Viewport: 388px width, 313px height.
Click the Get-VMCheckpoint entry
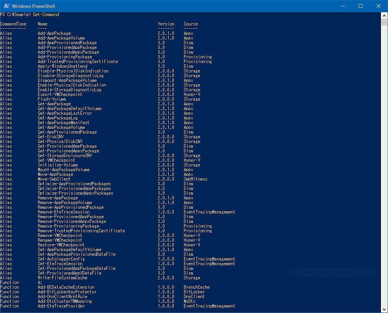[x=56, y=160]
